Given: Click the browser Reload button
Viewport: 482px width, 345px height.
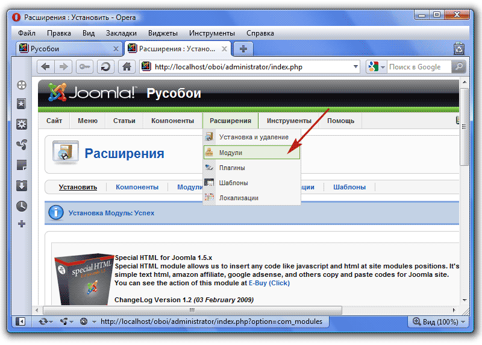Looking at the screenshot, I should 105,67.
